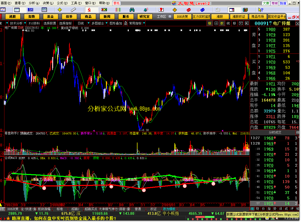This screenshot has height=222, width=301.
Task: Click the books stack toolbar icon
Action: (x=245, y=10)
